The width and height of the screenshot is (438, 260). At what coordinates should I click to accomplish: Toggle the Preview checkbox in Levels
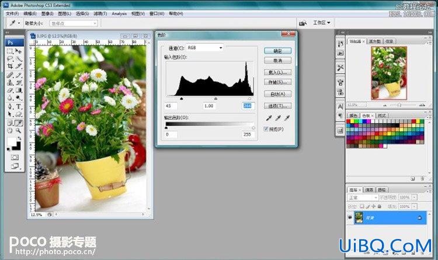pos(266,129)
